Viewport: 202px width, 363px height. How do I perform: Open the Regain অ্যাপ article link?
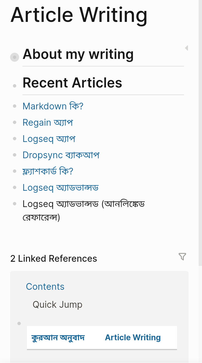click(48, 123)
